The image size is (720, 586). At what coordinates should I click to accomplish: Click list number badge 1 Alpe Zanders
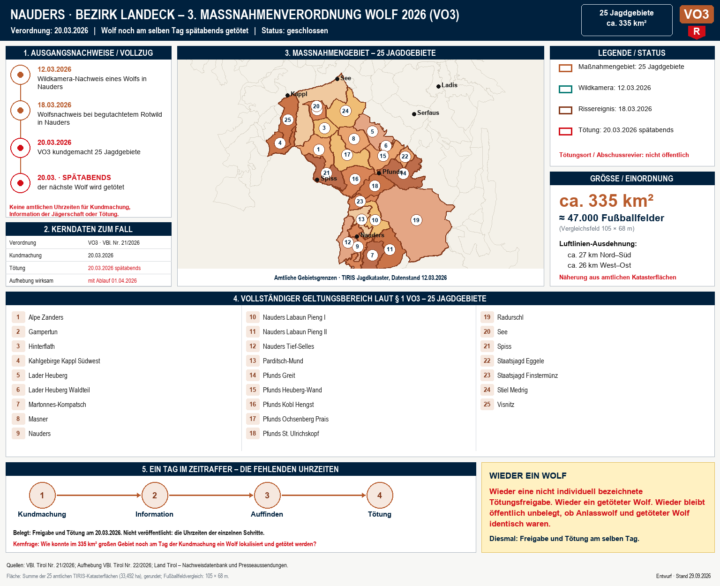click(x=18, y=317)
